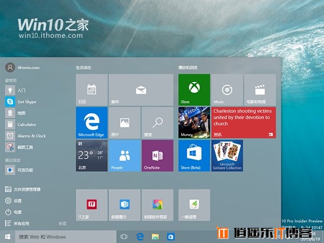
Task: Open the Money news tile
Action: tap(194, 123)
